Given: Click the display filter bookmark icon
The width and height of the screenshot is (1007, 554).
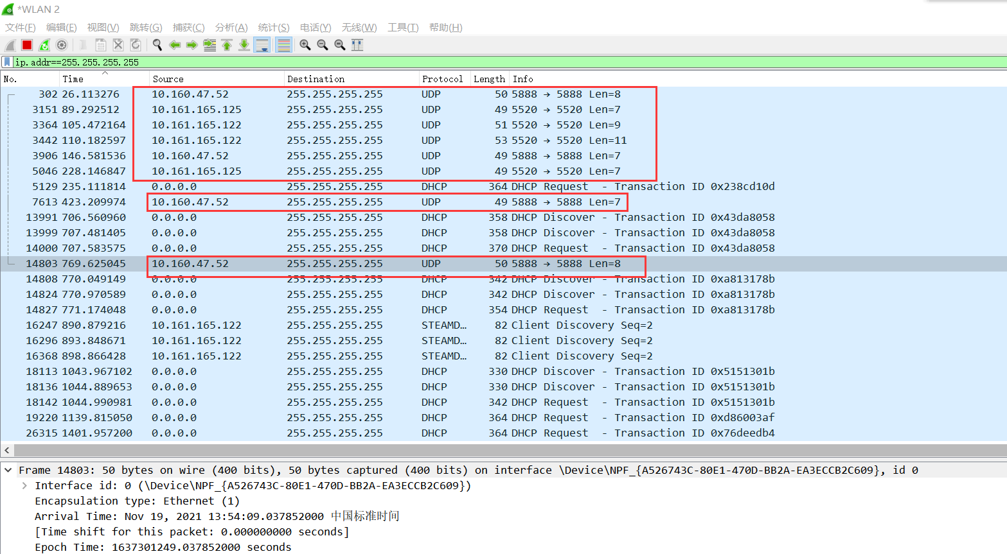Looking at the screenshot, I should [7, 62].
